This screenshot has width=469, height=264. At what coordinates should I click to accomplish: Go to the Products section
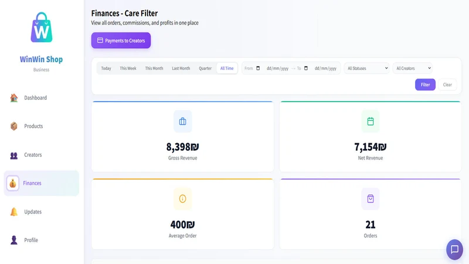[x=41, y=126]
